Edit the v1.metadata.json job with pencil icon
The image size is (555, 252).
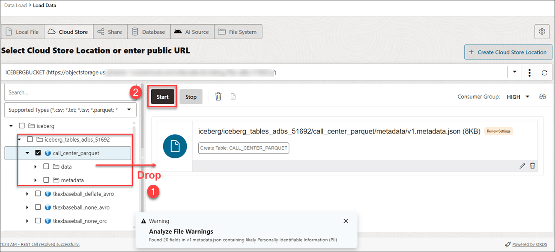(x=522, y=166)
